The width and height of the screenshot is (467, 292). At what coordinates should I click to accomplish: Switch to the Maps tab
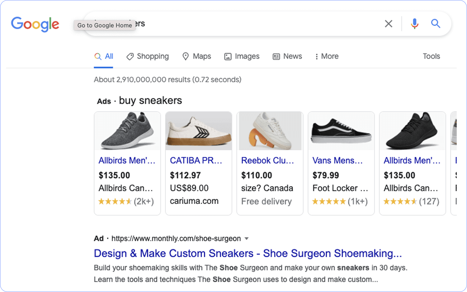(197, 56)
